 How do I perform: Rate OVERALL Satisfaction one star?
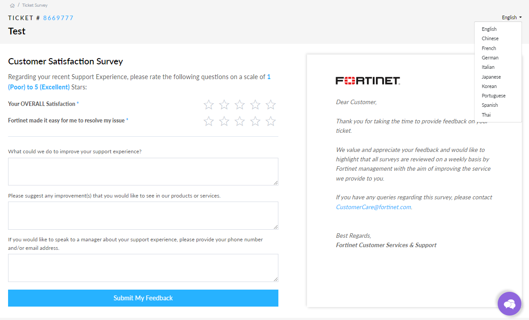(209, 105)
